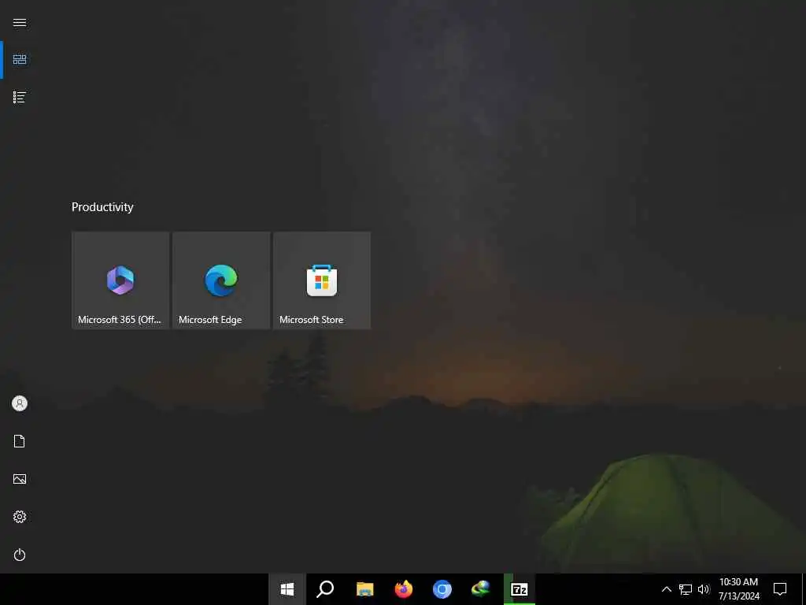The width and height of the screenshot is (806, 605).
Task: Open Settings gear in Start menu
Action: pyautogui.click(x=20, y=517)
